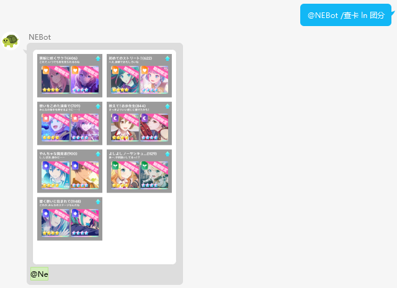Open the trained-art thumbnail in card 1148
This screenshot has width=397, height=288.
coord(85,223)
